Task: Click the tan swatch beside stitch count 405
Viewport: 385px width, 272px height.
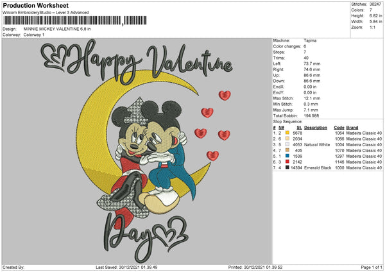Action: (x=287, y=150)
